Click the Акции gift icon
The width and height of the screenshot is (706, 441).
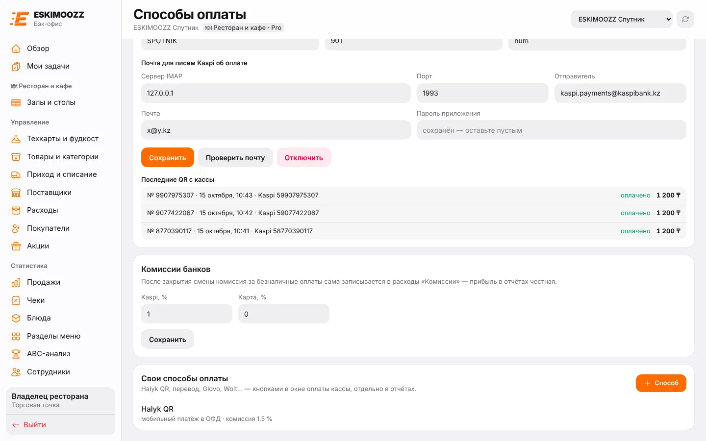(16, 246)
